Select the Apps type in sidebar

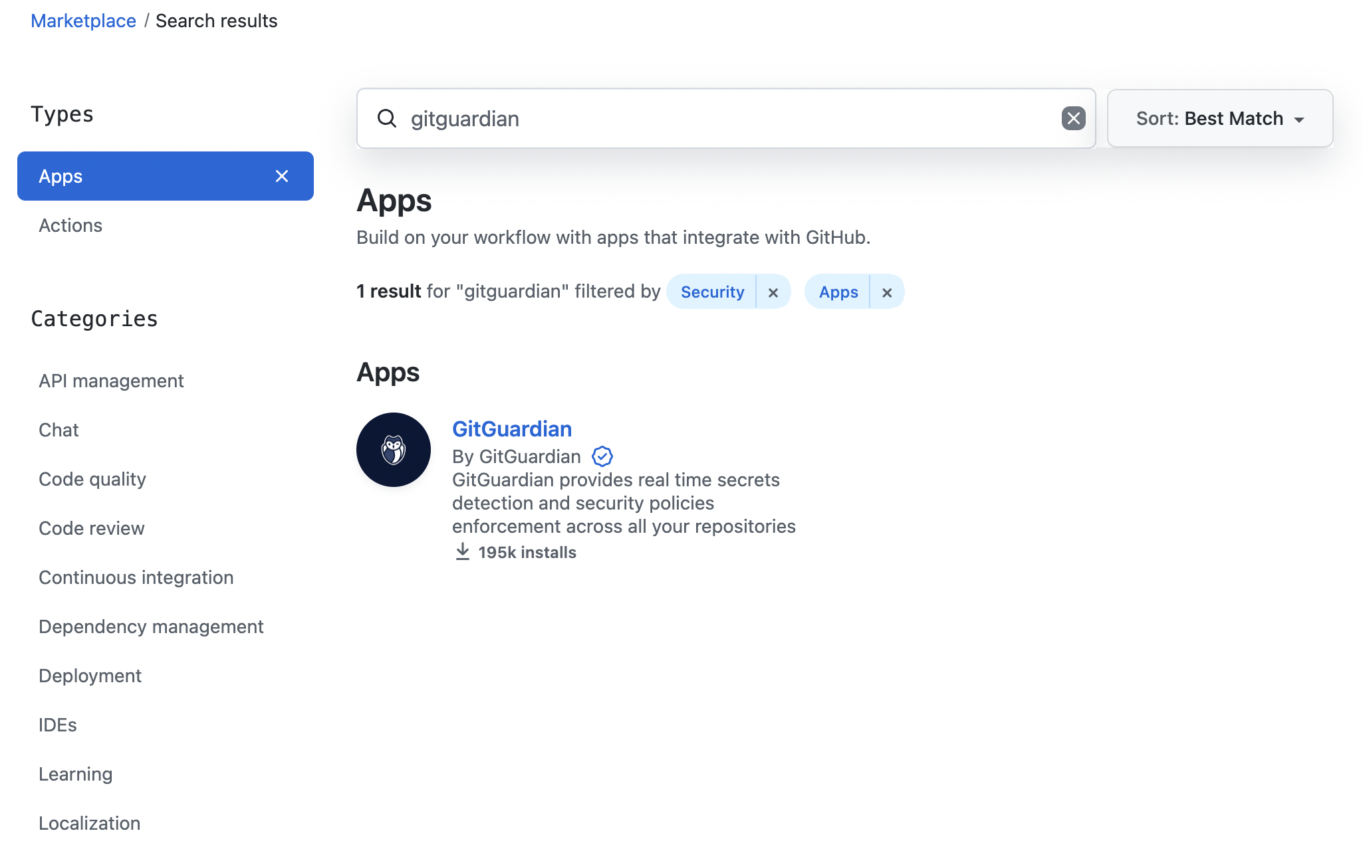click(166, 176)
